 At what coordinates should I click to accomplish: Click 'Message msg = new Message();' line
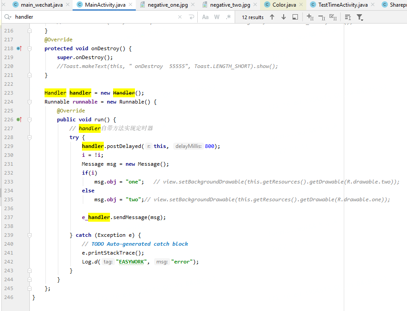coord(126,164)
